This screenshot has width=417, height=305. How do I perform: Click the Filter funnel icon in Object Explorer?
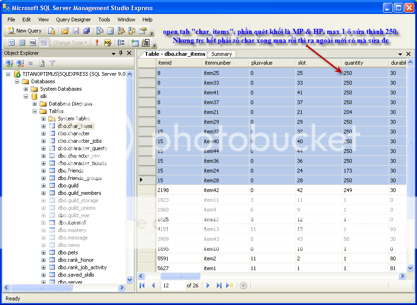pyautogui.click(x=52, y=64)
